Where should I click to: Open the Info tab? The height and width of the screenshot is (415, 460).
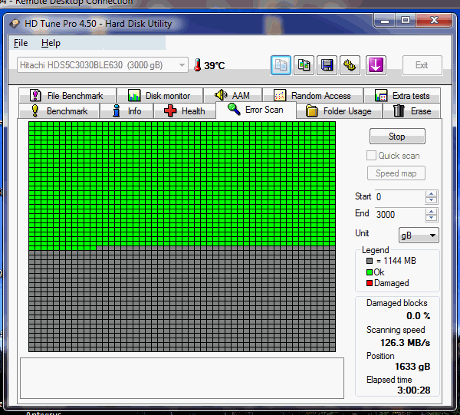point(127,111)
